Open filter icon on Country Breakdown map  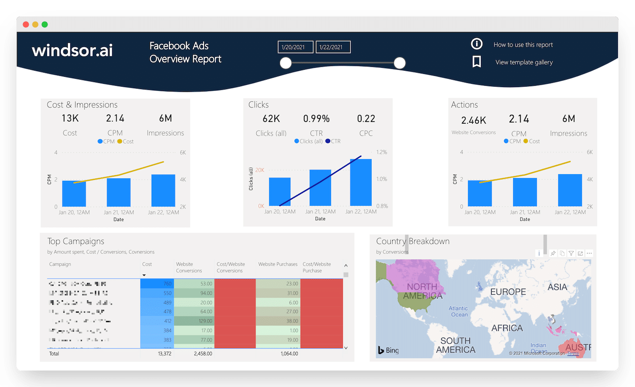point(571,253)
